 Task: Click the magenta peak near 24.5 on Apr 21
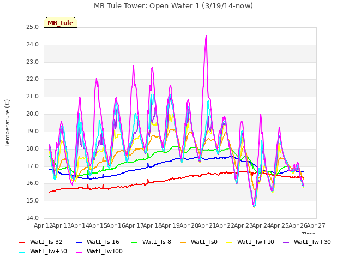click(206, 37)
